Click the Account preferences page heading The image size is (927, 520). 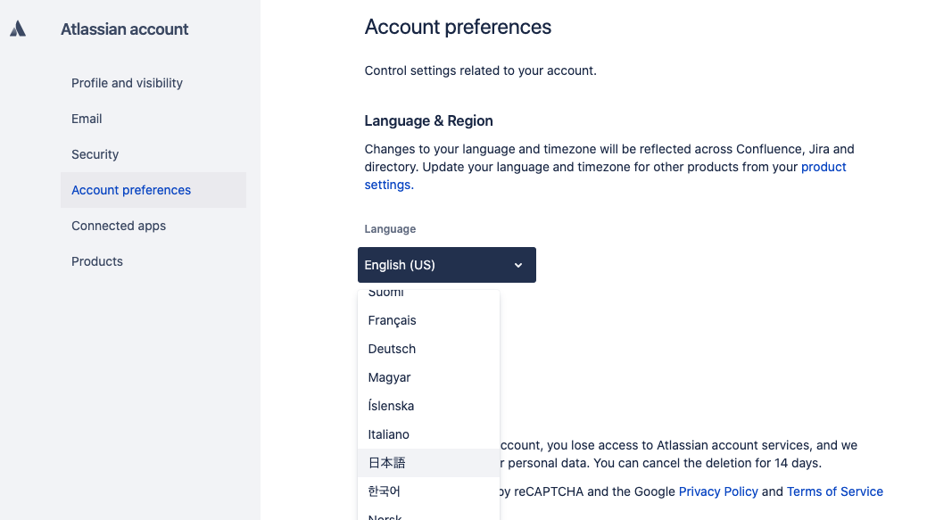click(459, 27)
